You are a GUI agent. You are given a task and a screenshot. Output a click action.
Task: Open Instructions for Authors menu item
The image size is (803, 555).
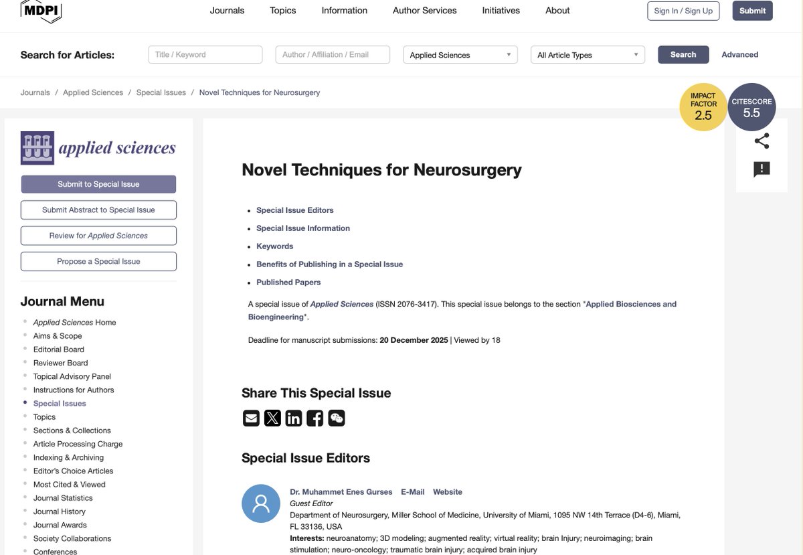(x=74, y=390)
